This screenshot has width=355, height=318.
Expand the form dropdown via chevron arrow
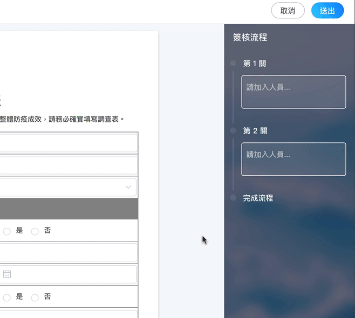click(x=128, y=187)
